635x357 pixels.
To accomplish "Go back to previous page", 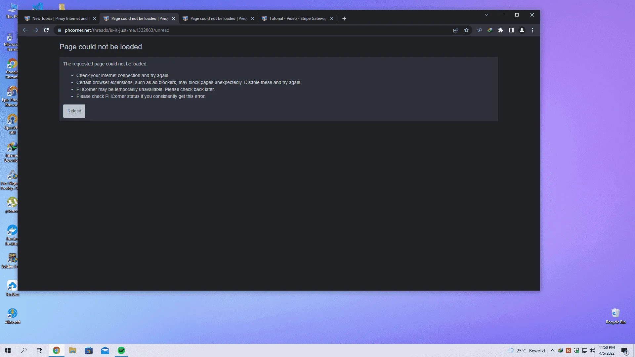I will pos(25,30).
